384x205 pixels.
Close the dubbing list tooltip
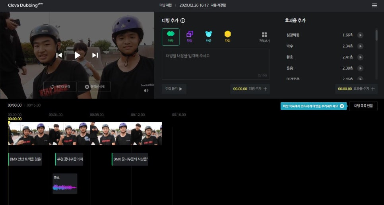(342, 106)
